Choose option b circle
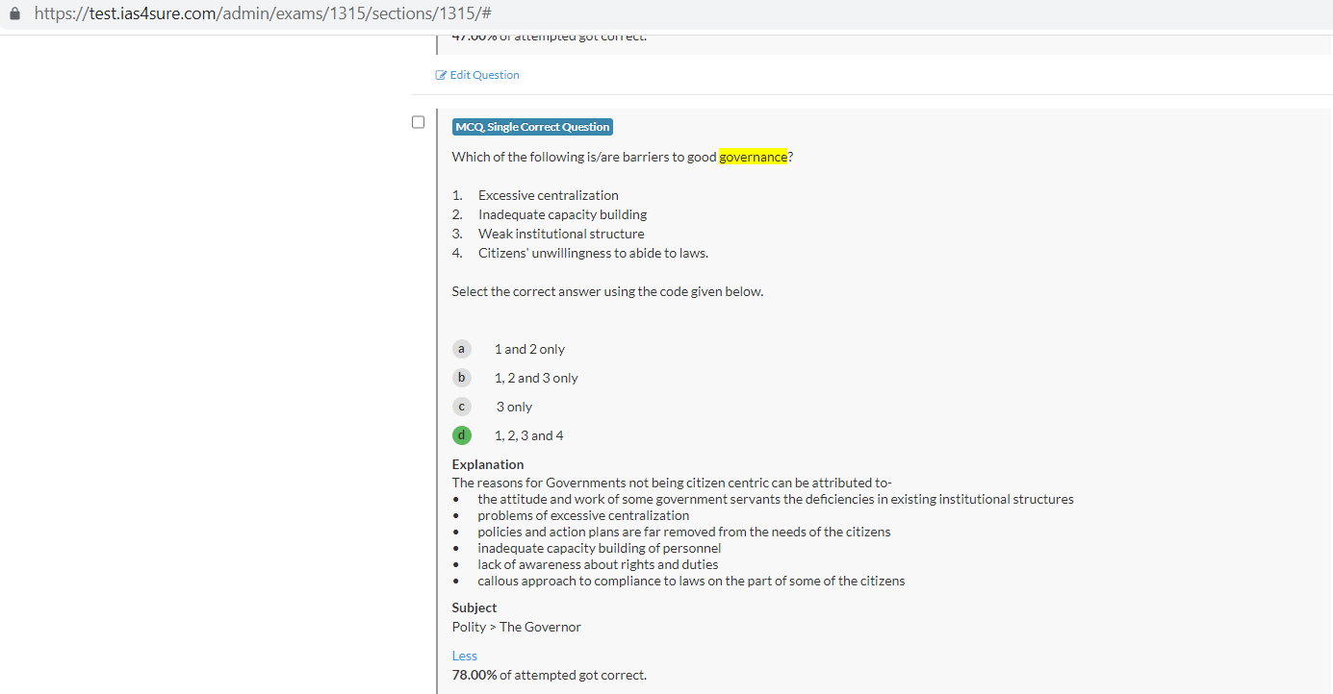 (462, 378)
